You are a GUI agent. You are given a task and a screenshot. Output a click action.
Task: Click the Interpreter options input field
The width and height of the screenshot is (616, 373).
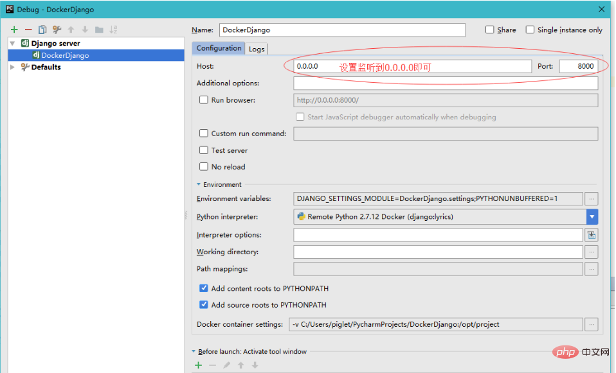tap(438, 235)
